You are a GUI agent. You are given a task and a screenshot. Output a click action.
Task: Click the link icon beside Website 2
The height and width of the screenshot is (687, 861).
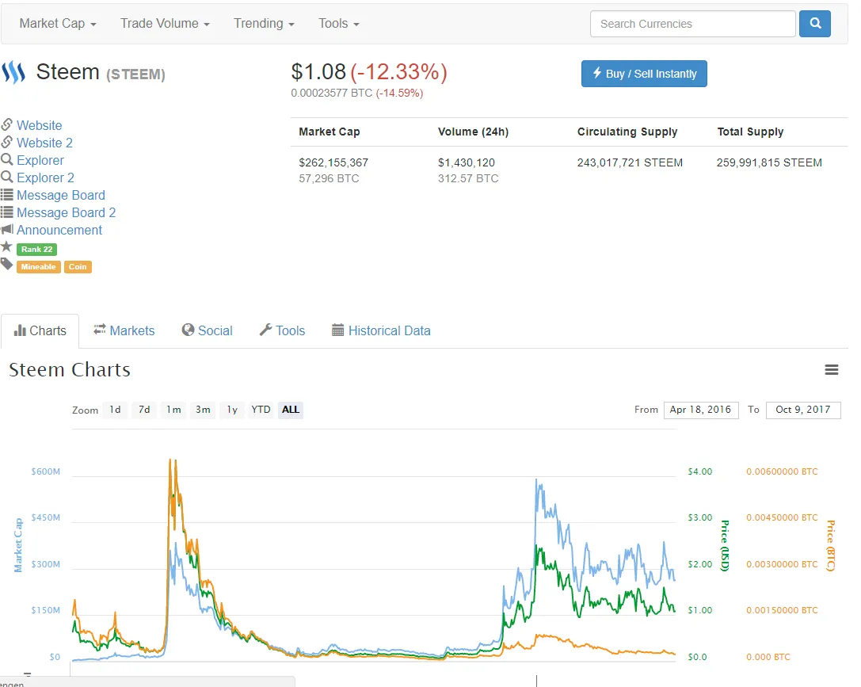tap(6, 142)
